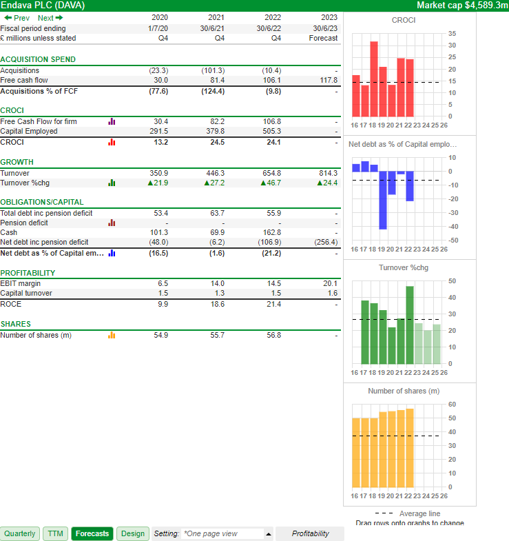The height and width of the screenshot is (541, 509).
Task: Click the Prev left arrow icon
Action: point(8,18)
